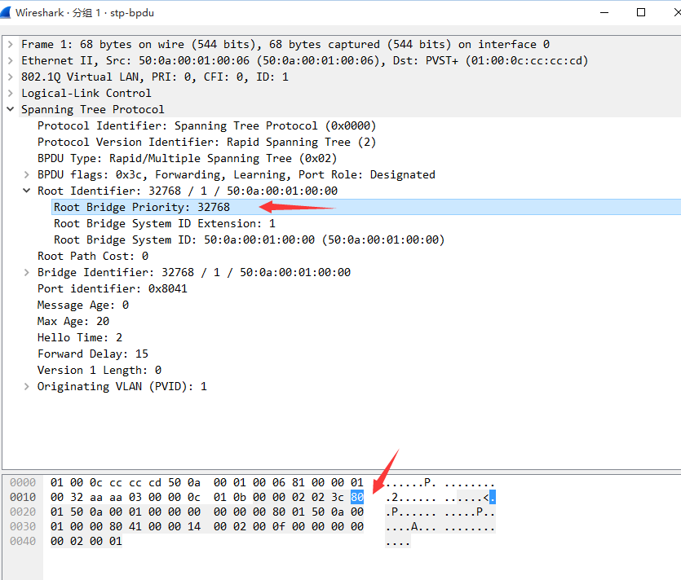Expand the Ethernet II section

coord(10,60)
